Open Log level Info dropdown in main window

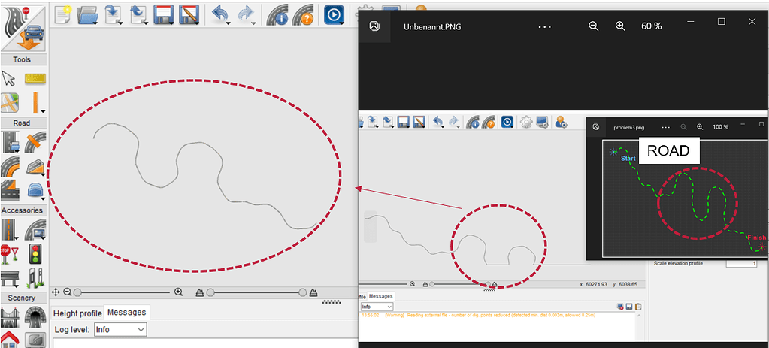click(x=120, y=329)
